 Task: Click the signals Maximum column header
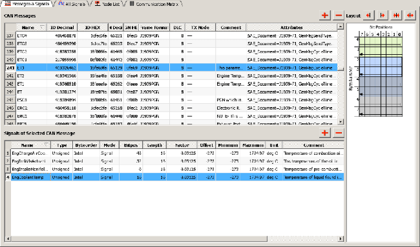[x=252, y=145]
